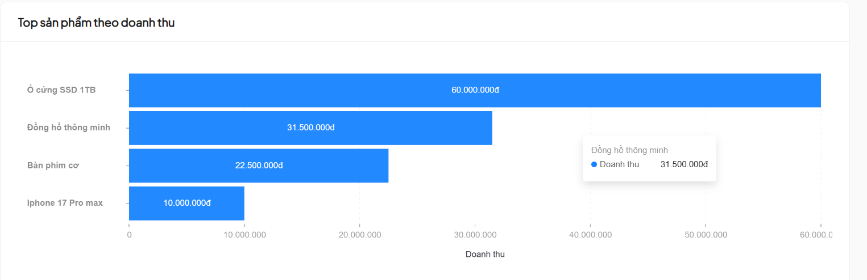
Task: Click the 60.000.000đ value label
Action: click(x=475, y=90)
